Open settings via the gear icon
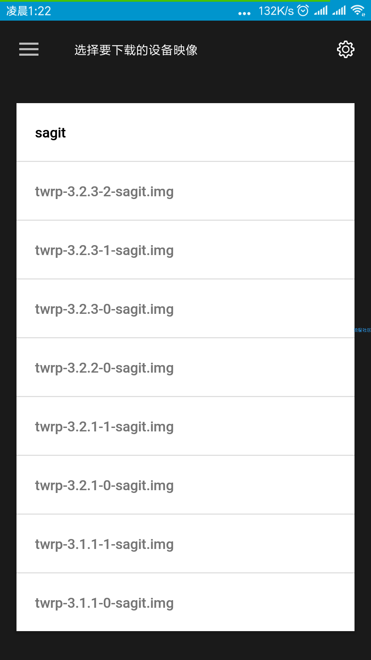The image size is (371, 660). 346,49
